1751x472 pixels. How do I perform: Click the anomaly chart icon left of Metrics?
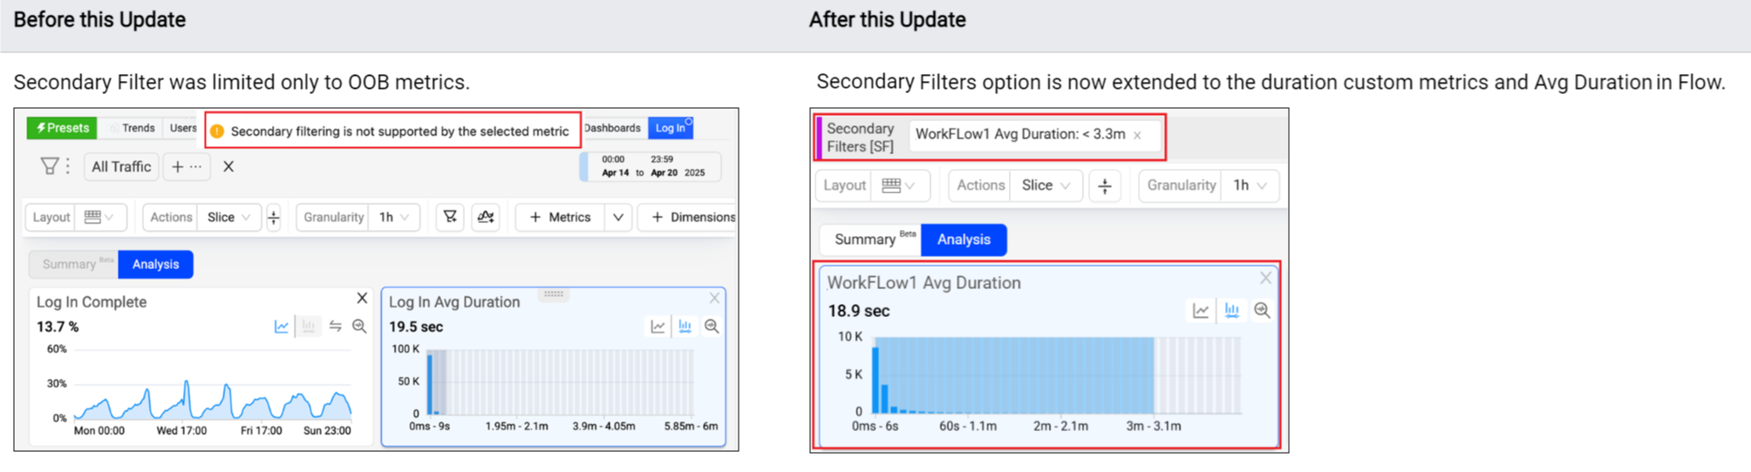487,217
